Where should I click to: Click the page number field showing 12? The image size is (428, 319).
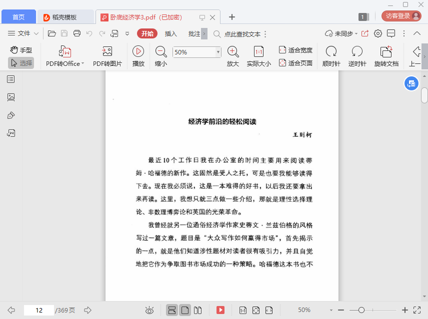coord(39,310)
